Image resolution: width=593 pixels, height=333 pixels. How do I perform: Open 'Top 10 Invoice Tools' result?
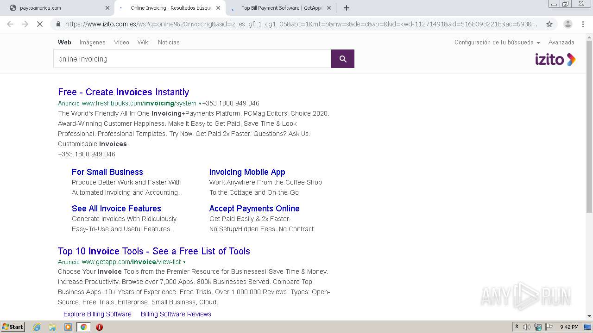pyautogui.click(x=154, y=251)
